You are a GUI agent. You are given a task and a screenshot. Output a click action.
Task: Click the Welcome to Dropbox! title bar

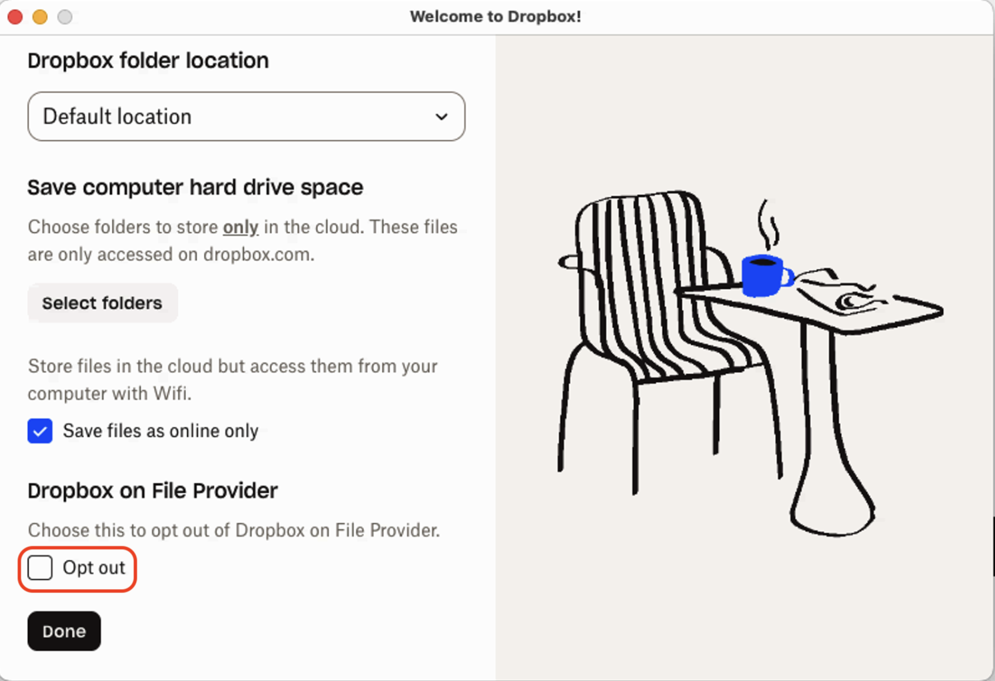click(495, 17)
